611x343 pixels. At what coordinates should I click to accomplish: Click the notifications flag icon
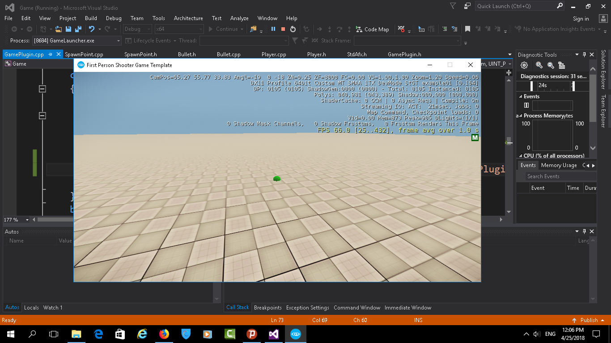453,6
